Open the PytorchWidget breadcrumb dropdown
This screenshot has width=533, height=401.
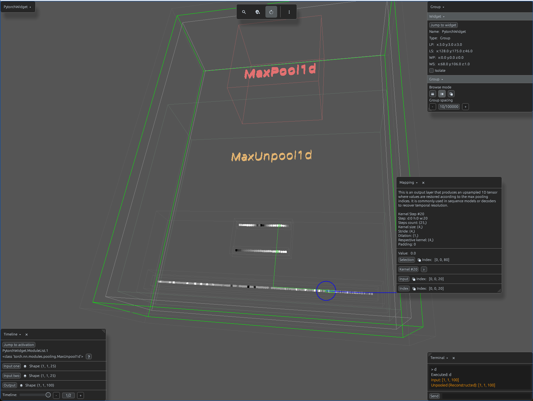click(x=17, y=7)
